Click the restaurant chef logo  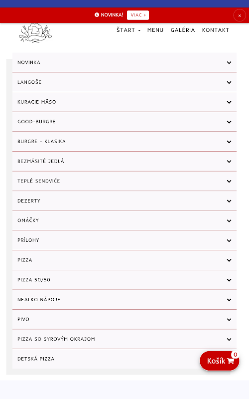coord(35,33)
